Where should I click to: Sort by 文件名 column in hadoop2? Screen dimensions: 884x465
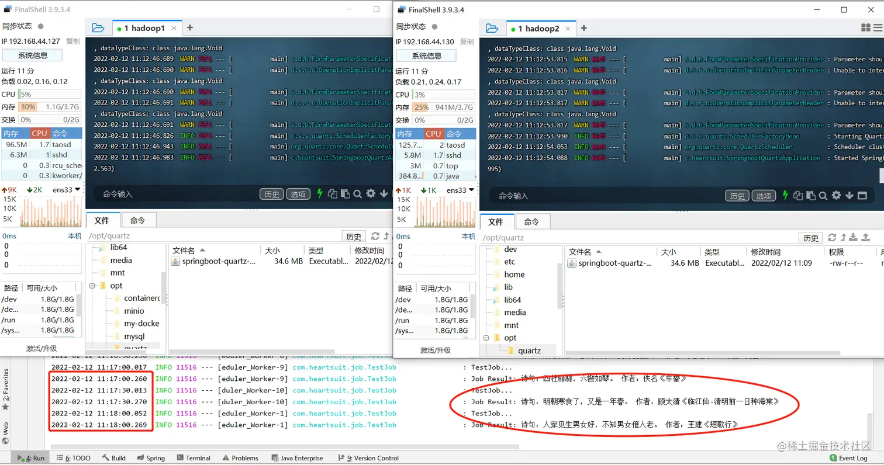pyautogui.click(x=610, y=252)
